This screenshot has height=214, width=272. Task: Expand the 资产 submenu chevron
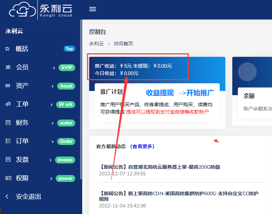tap(53, 86)
